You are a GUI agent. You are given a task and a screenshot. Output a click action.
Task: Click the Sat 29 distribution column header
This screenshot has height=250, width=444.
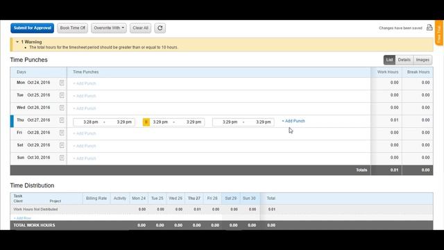(x=230, y=199)
